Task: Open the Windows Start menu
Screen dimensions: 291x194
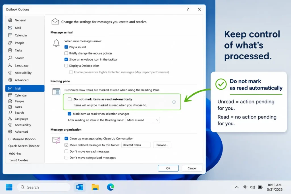Action: click(9, 187)
